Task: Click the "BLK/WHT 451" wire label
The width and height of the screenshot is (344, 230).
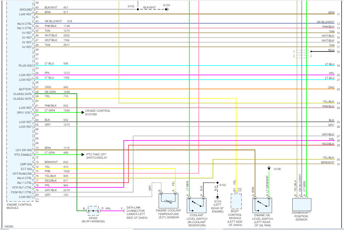Action: (56, 7)
